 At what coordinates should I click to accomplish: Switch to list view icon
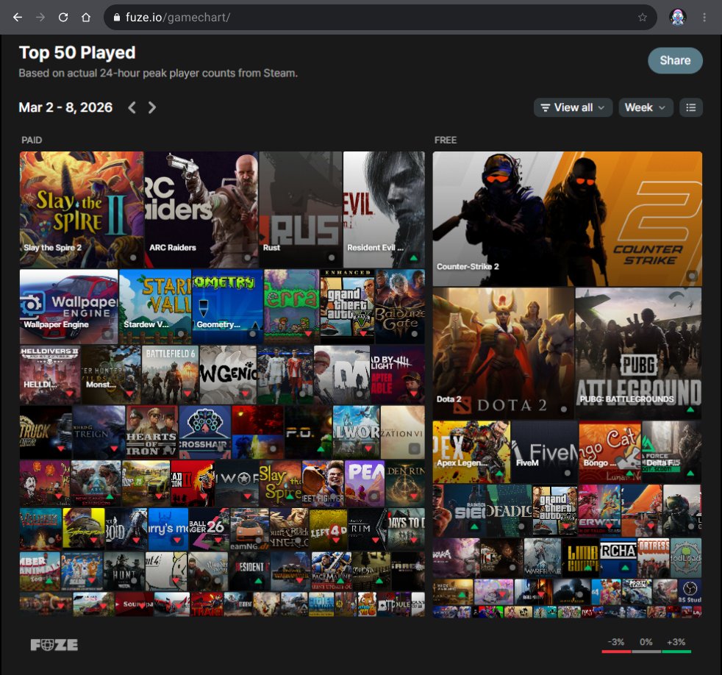690,108
